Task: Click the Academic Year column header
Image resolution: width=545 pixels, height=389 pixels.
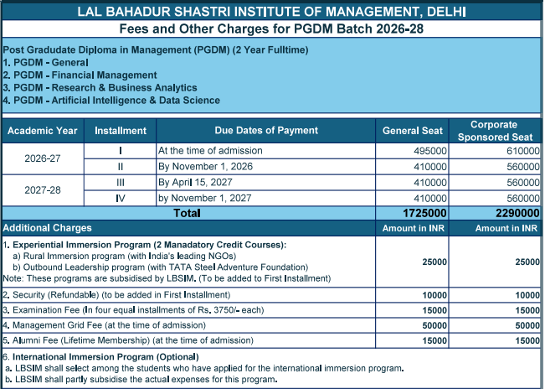Action: [x=42, y=131]
